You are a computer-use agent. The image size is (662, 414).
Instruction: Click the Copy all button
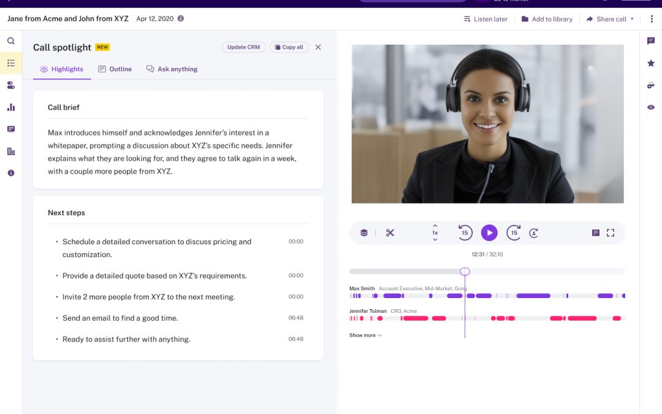[289, 47]
